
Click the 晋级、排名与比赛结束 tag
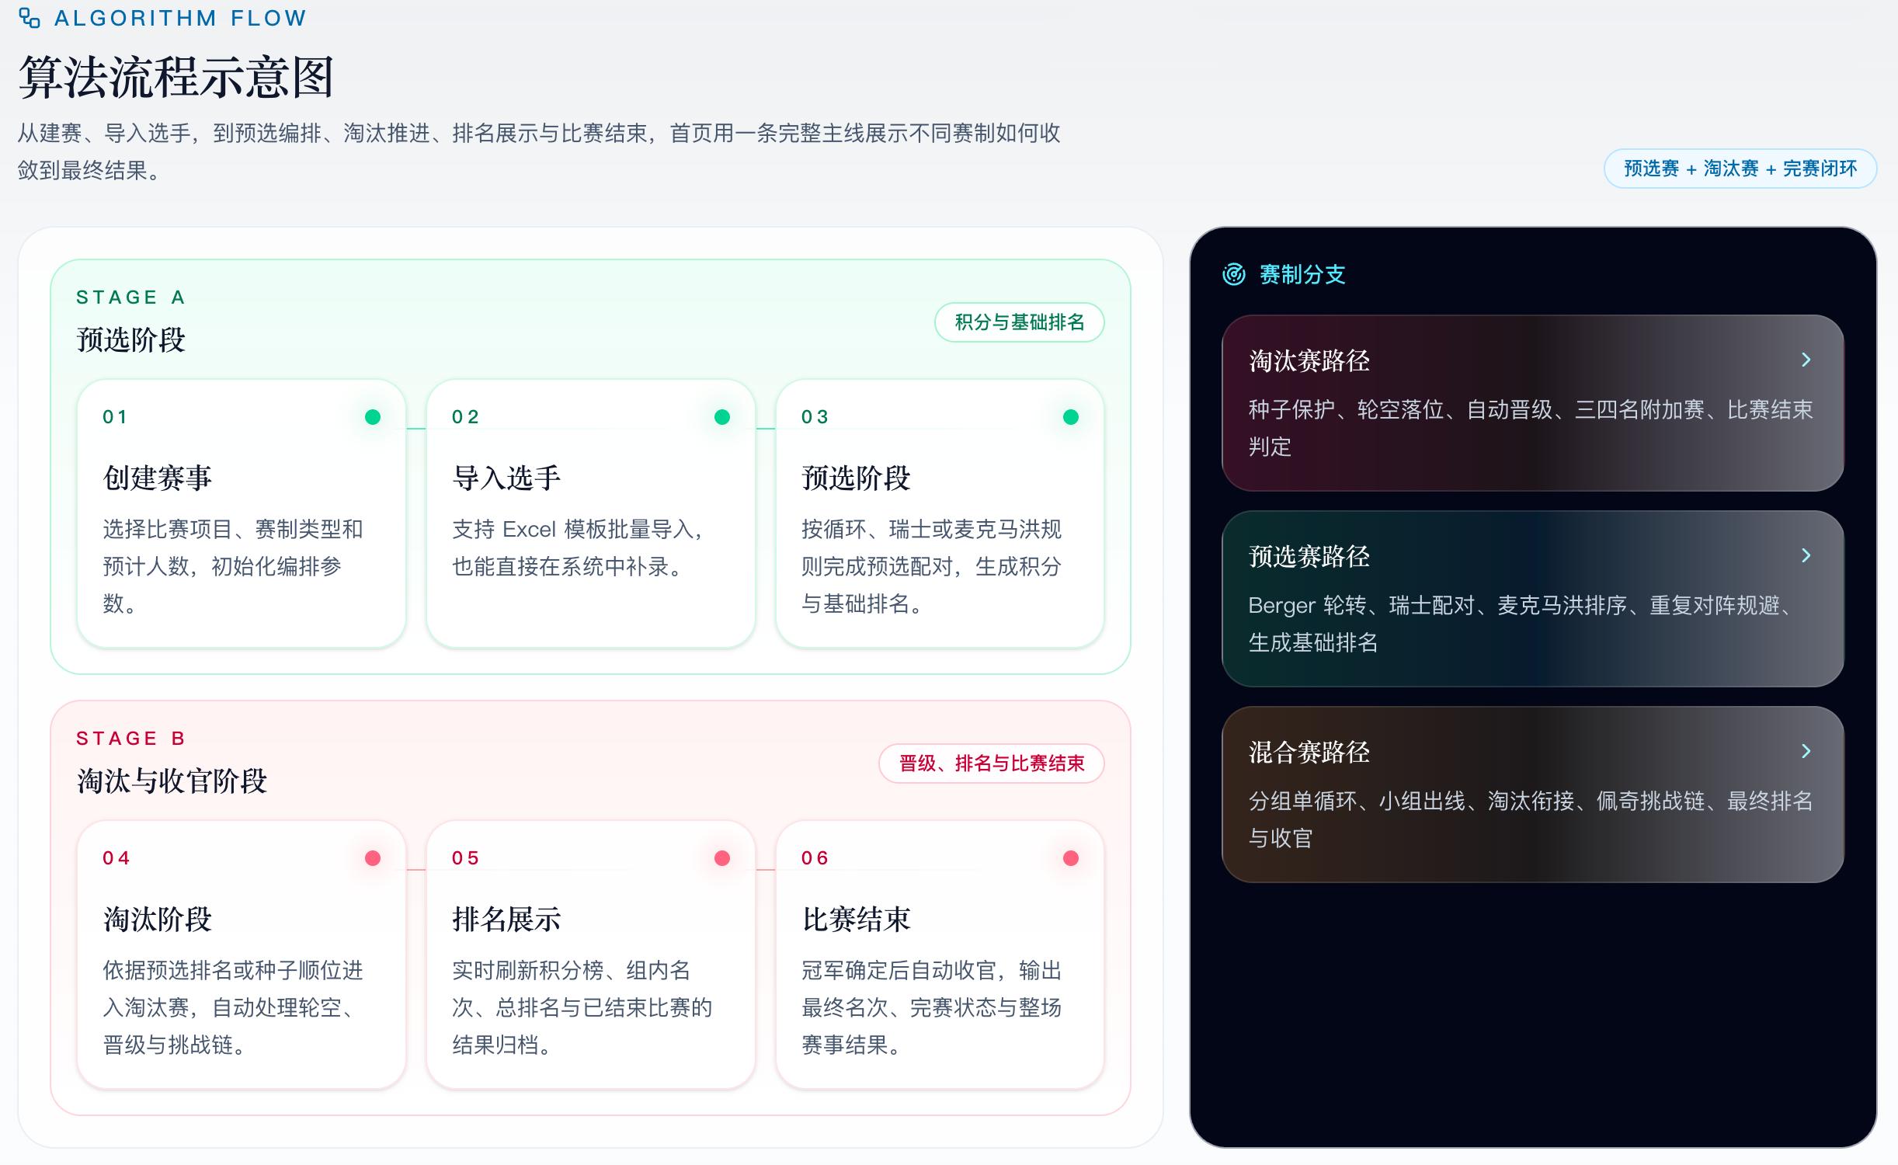pyautogui.click(x=991, y=763)
